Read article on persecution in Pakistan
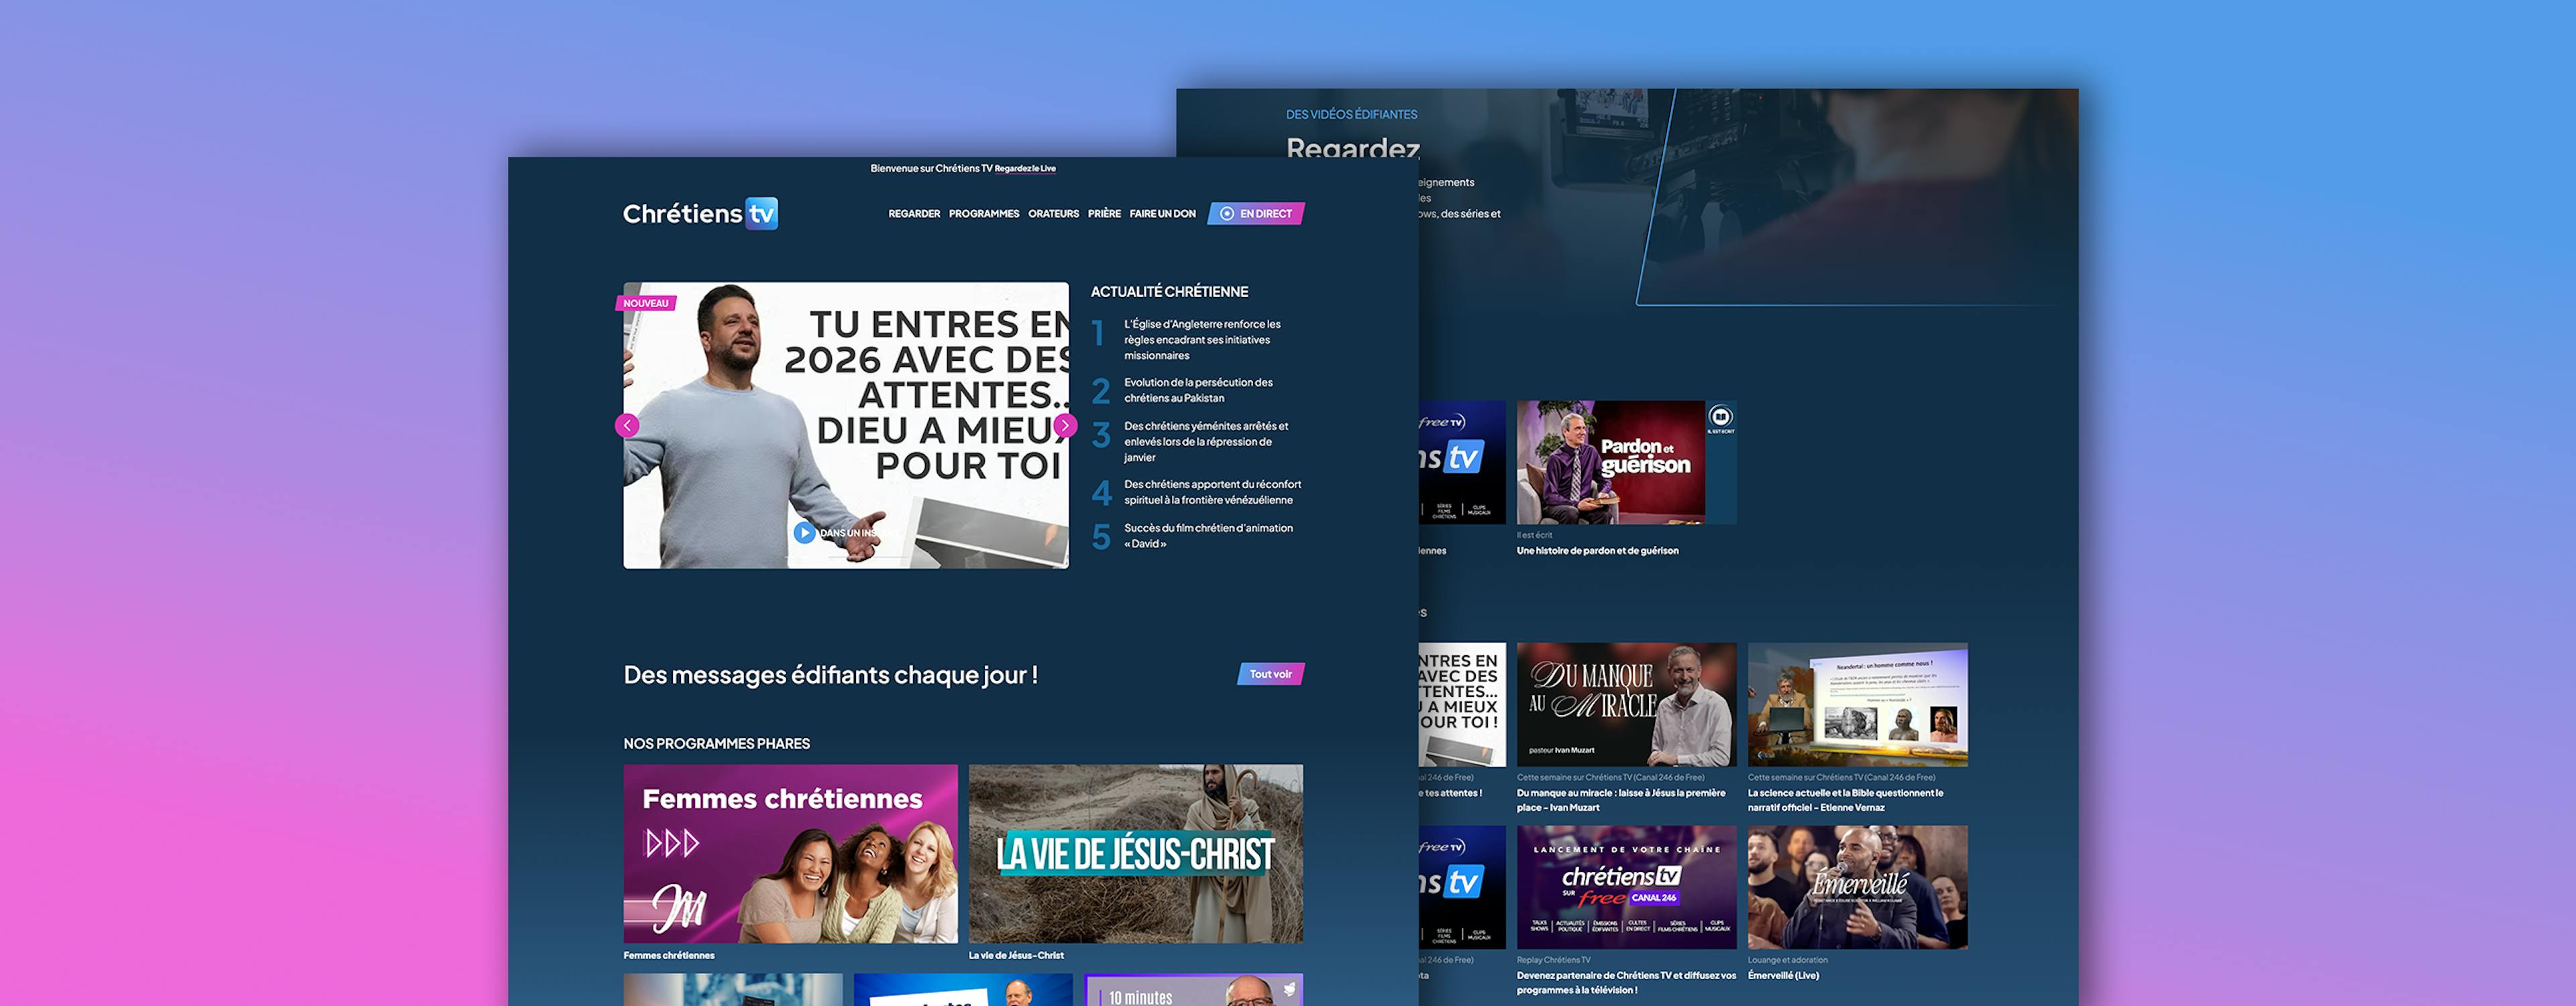2576x1006 pixels. point(1198,390)
